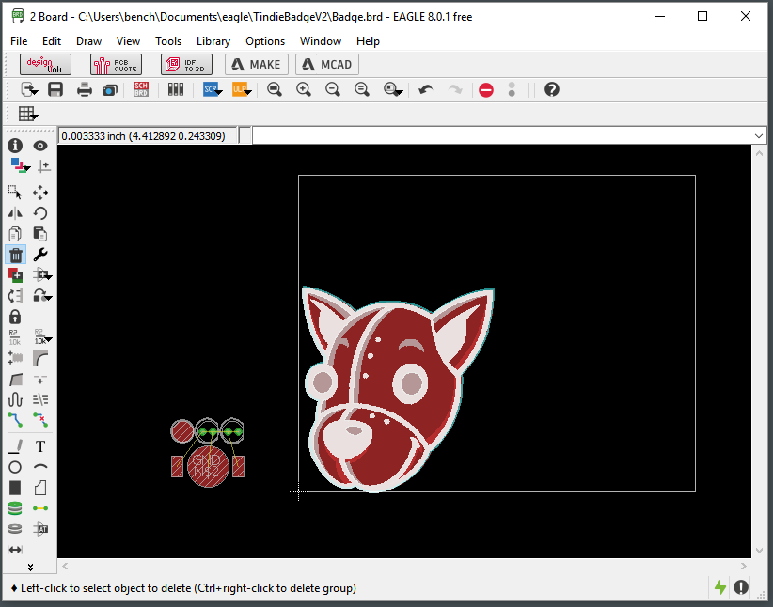The image size is (773, 607).
Task: Open the Options menu
Action: (x=265, y=41)
